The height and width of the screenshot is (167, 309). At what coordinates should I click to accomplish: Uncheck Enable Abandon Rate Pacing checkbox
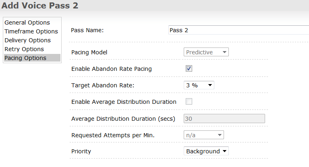(189, 68)
